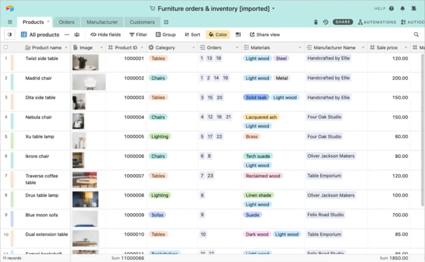This screenshot has height=262, width=425.
Task: Open the Color options for records
Action: coord(217,34)
